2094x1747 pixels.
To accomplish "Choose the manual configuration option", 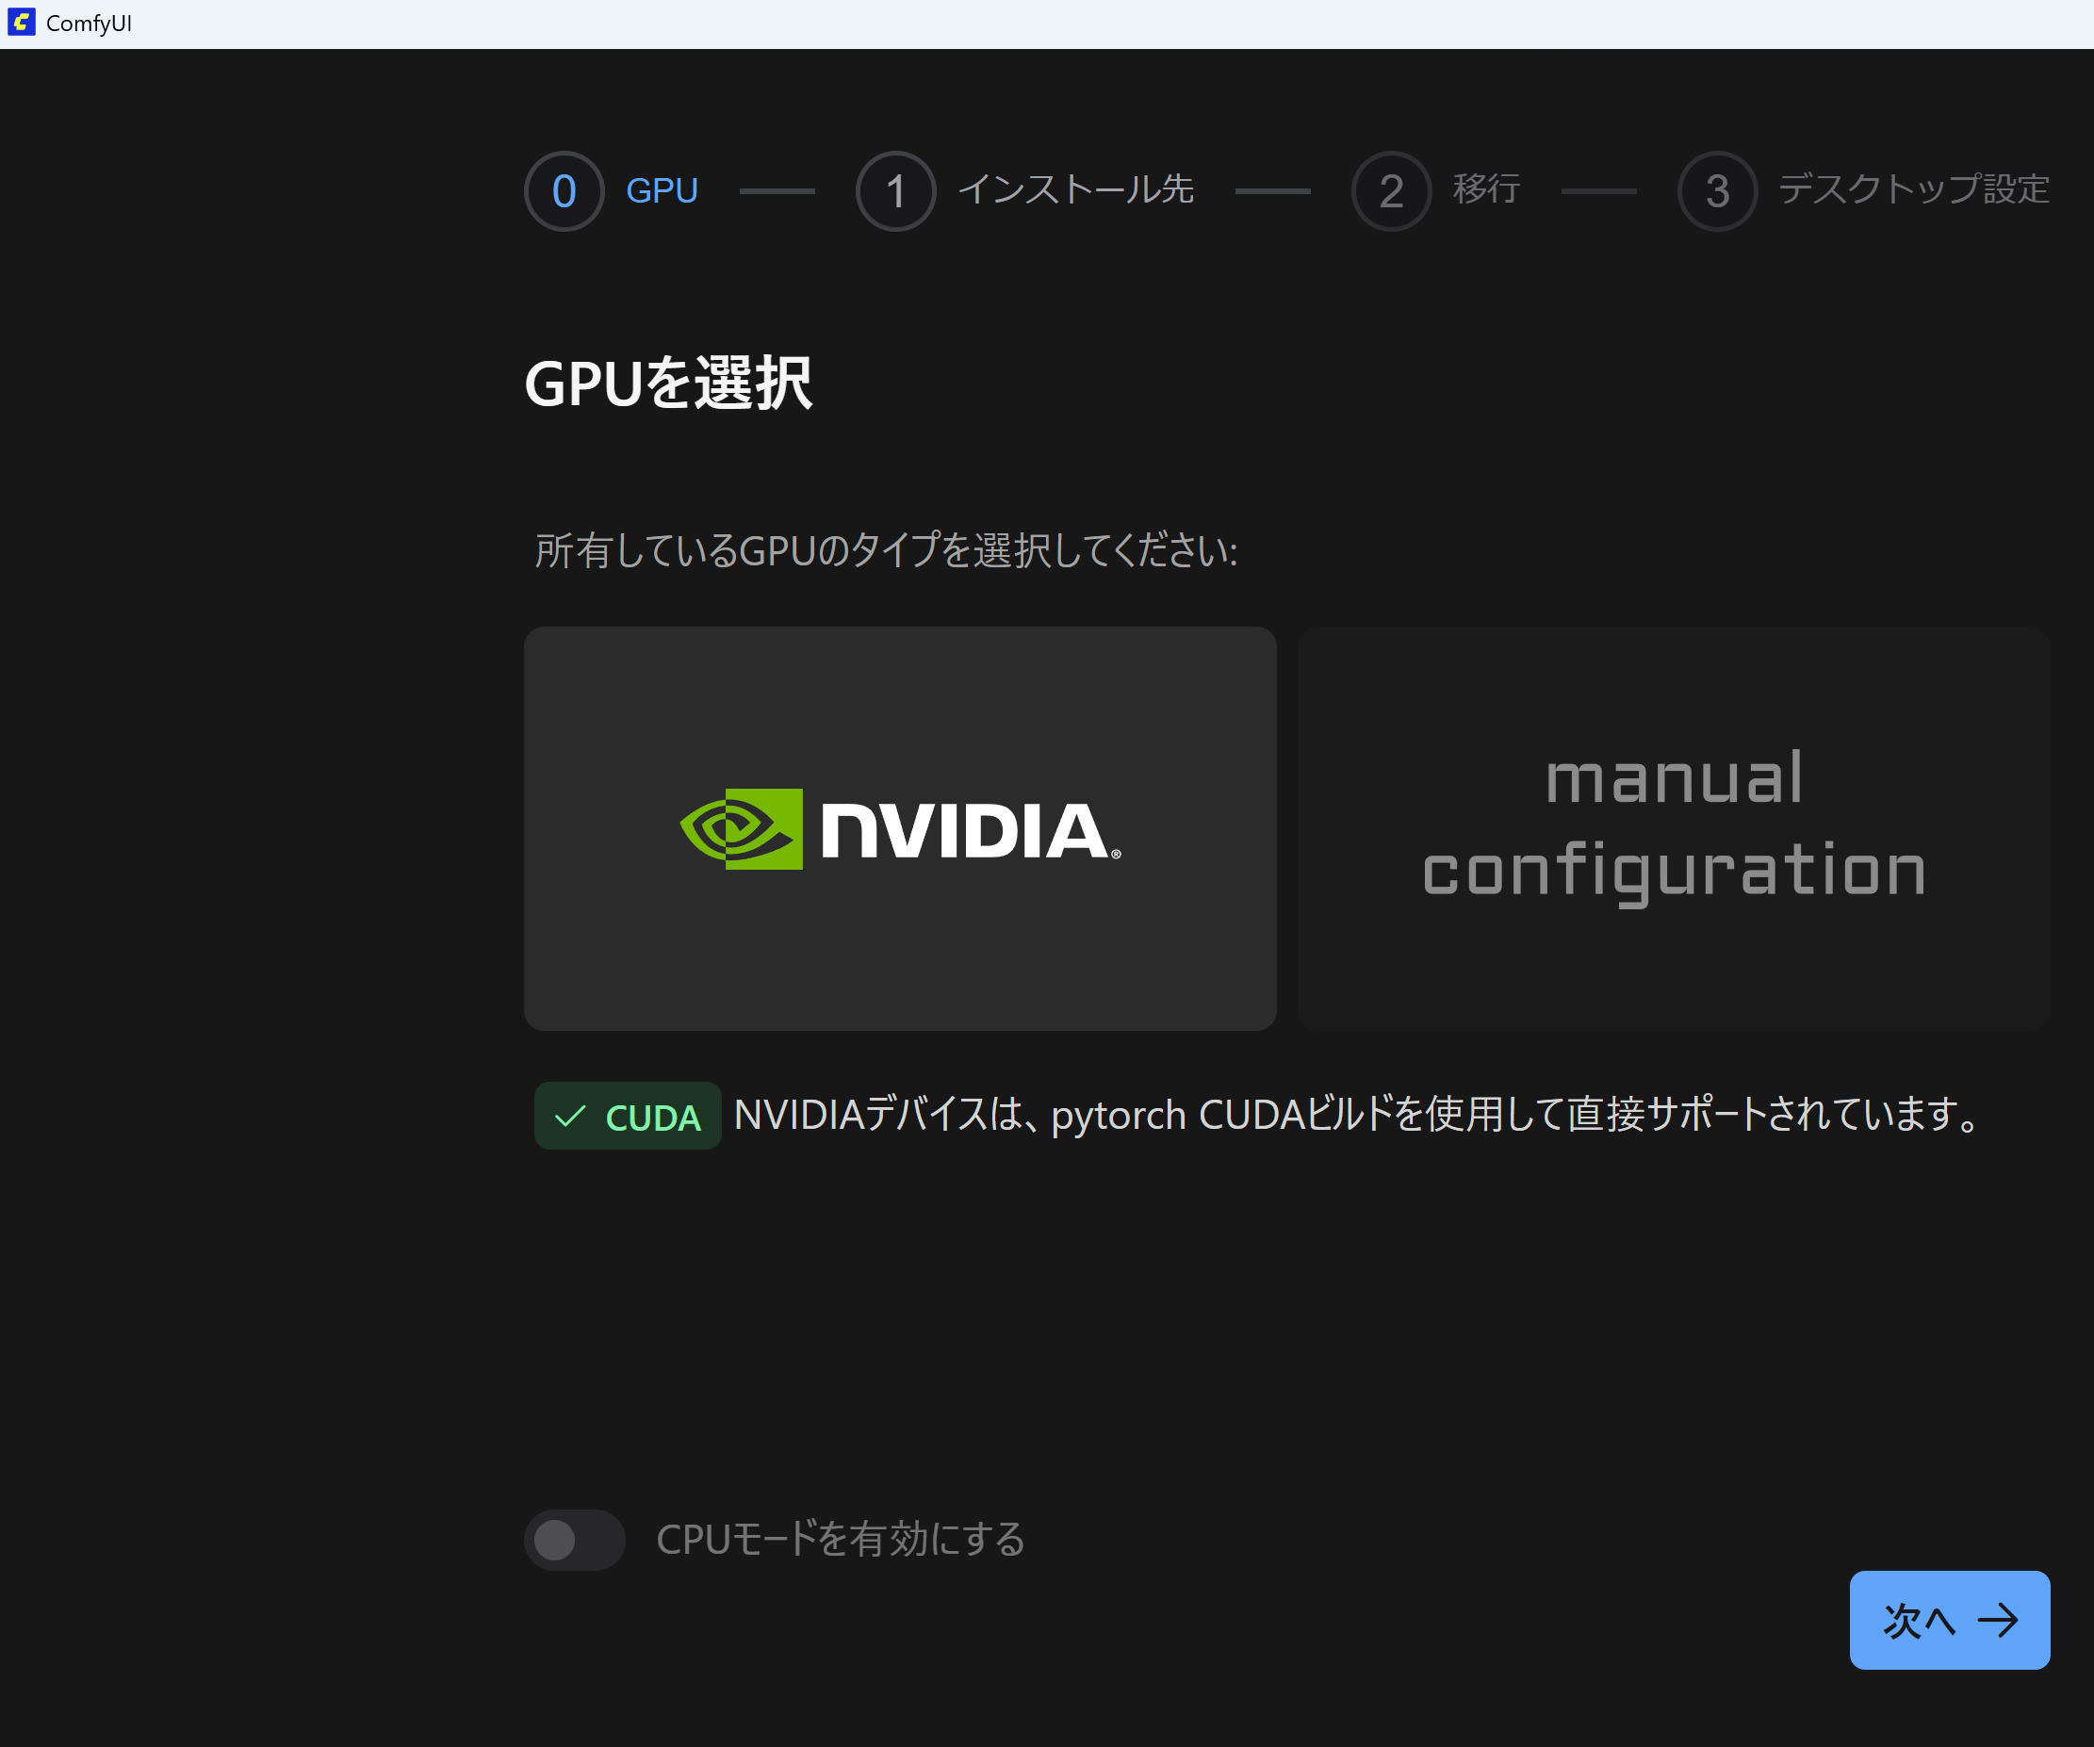I will [x=1672, y=827].
